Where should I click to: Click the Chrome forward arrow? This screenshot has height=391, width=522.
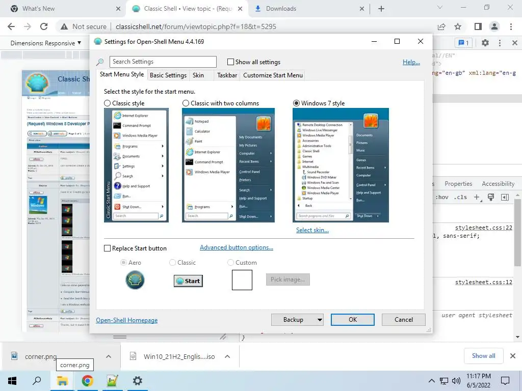(x=28, y=26)
